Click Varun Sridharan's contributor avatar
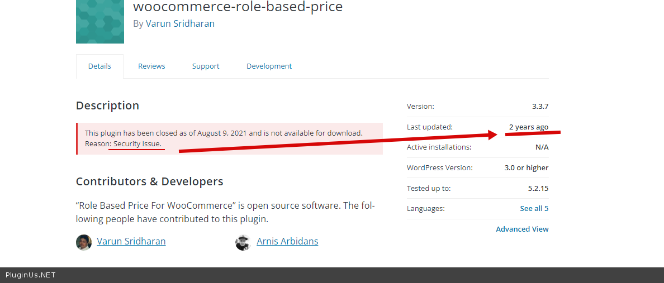Viewport: 664px width, 283px height. coord(84,242)
